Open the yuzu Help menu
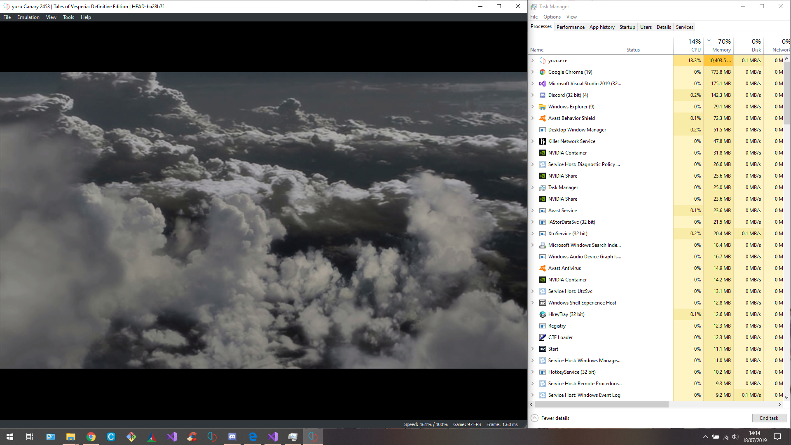Screen dimensions: 791x445 86,17
